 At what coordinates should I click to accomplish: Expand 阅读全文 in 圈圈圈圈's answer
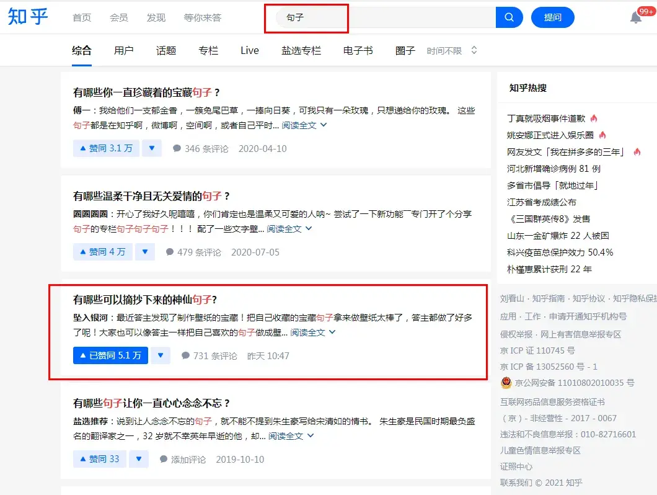[x=289, y=229]
